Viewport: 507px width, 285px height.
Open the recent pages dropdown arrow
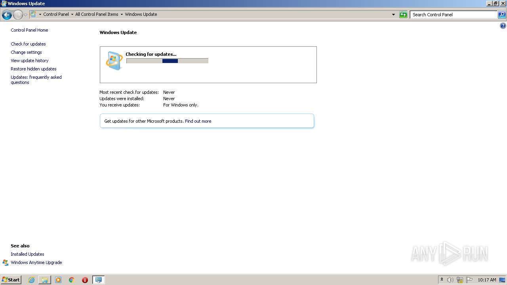(x=26, y=15)
